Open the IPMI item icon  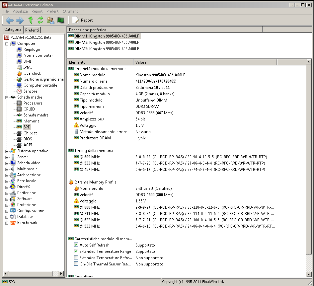coord(19,67)
